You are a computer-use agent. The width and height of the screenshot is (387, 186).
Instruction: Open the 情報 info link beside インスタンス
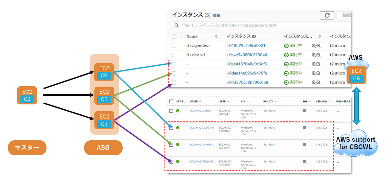216,15
